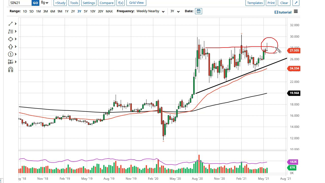Set the range to 5Y
Viewport: 325px width, 183px height.
pyautogui.click(x=86, y=11)
